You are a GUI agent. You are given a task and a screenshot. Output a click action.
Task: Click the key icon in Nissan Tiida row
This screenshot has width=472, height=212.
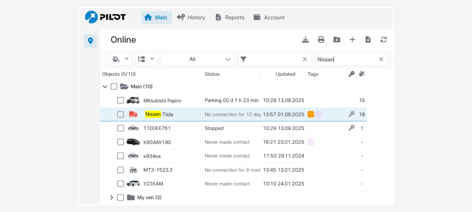point(352,114)
